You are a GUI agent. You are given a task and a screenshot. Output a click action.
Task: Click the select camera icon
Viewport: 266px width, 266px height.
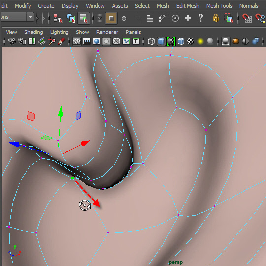pos(12,41)
